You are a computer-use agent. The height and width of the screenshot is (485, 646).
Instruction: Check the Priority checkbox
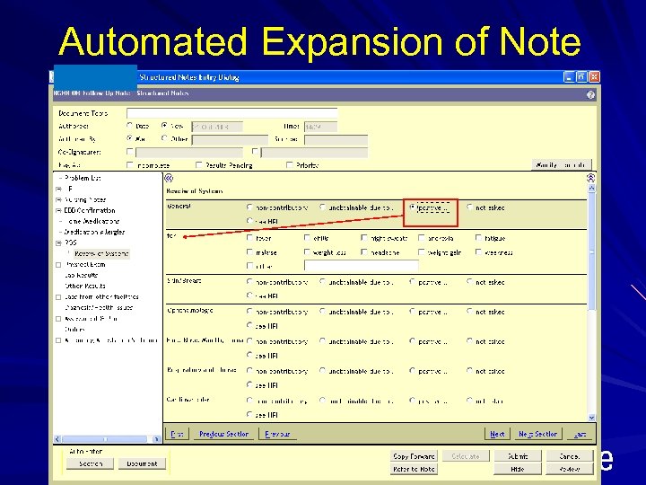[x=289, y=165]
